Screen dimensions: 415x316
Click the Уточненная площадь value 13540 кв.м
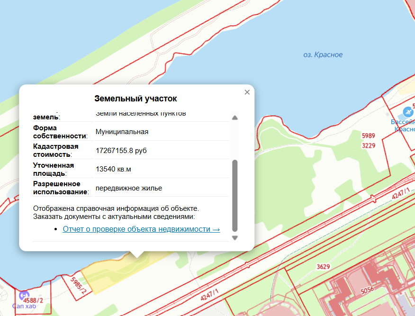coord(113,169)
